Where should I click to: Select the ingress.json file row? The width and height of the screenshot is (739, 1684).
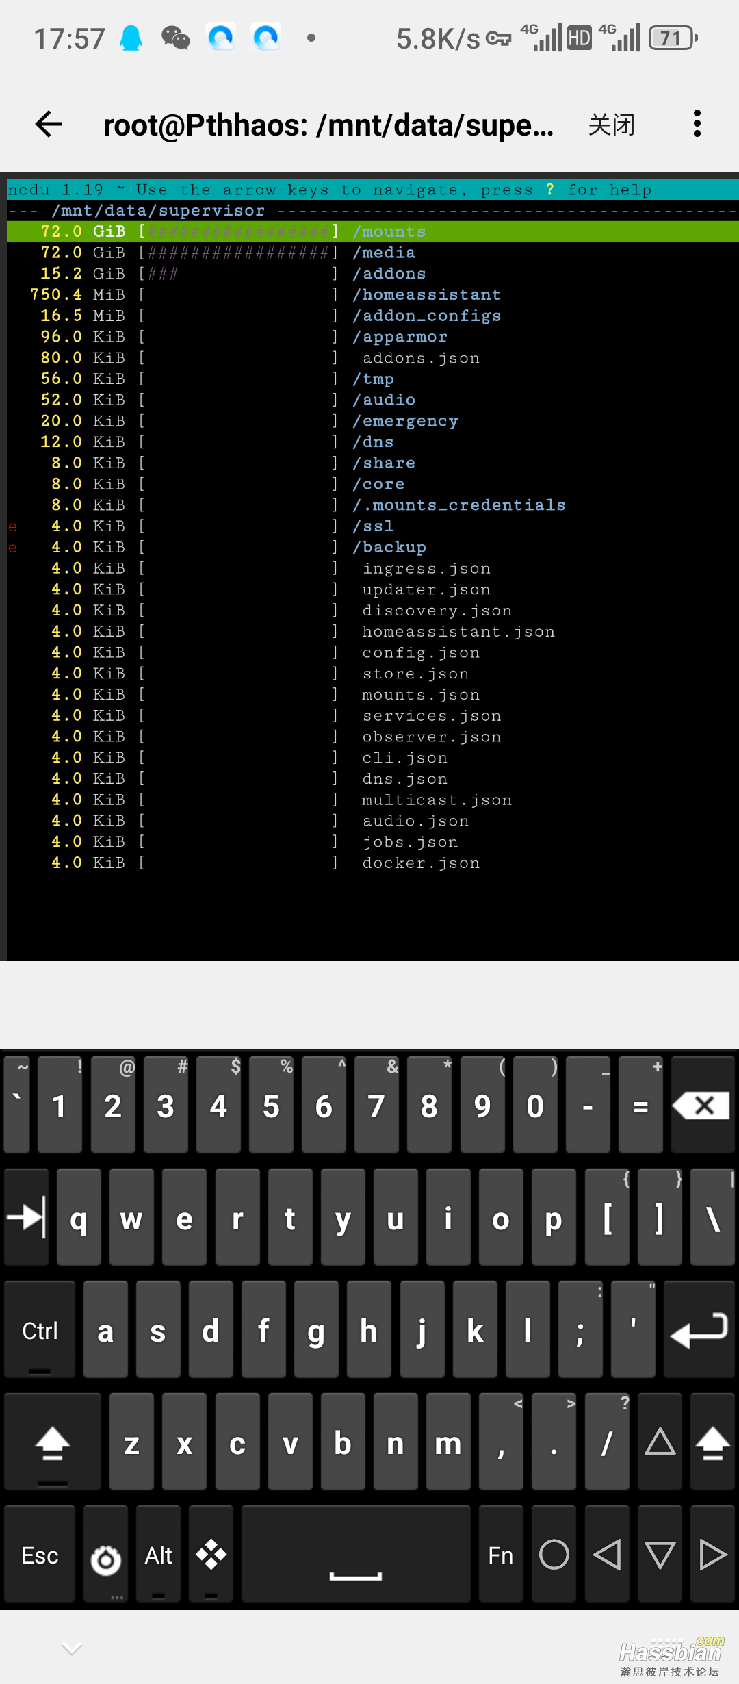(x=373, y=568)
